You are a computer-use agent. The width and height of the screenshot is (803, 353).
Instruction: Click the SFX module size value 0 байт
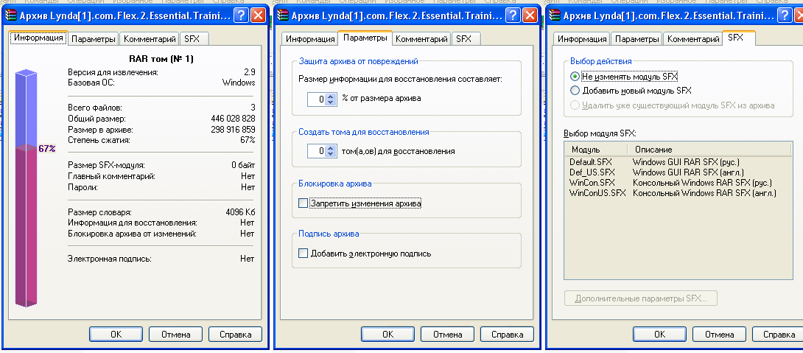tap(243, 166)
